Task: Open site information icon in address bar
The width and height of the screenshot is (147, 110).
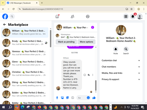Action: tap(20, 9)
